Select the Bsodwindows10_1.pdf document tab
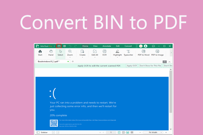The image size is (203, 135). [x=53, y=61]
